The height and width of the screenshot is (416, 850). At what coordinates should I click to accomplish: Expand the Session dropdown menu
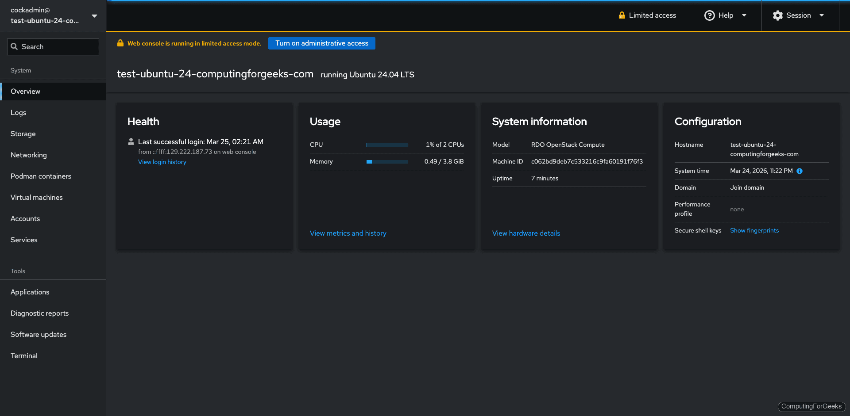pos(822,15)
